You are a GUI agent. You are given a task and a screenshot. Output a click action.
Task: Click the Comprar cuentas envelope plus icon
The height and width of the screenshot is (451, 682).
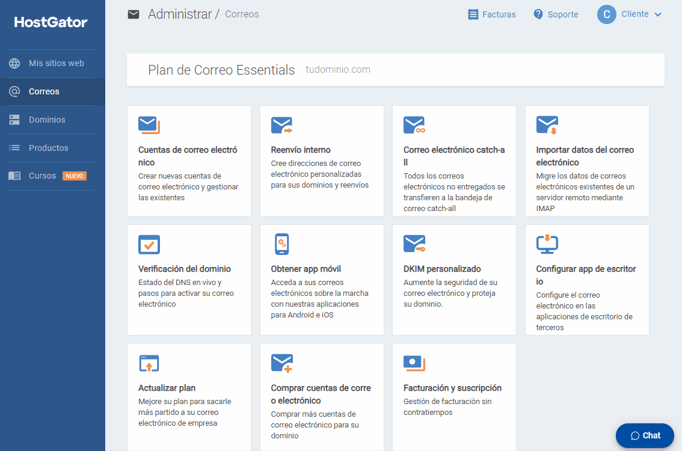[x=282, y=363]
